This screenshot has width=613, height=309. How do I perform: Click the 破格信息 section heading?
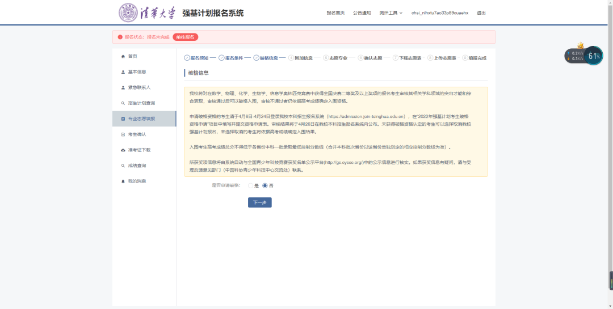198,73
